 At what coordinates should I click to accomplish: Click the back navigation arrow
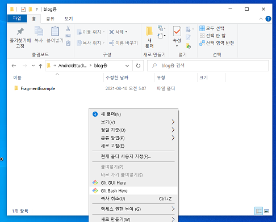(x=14, y=66)
